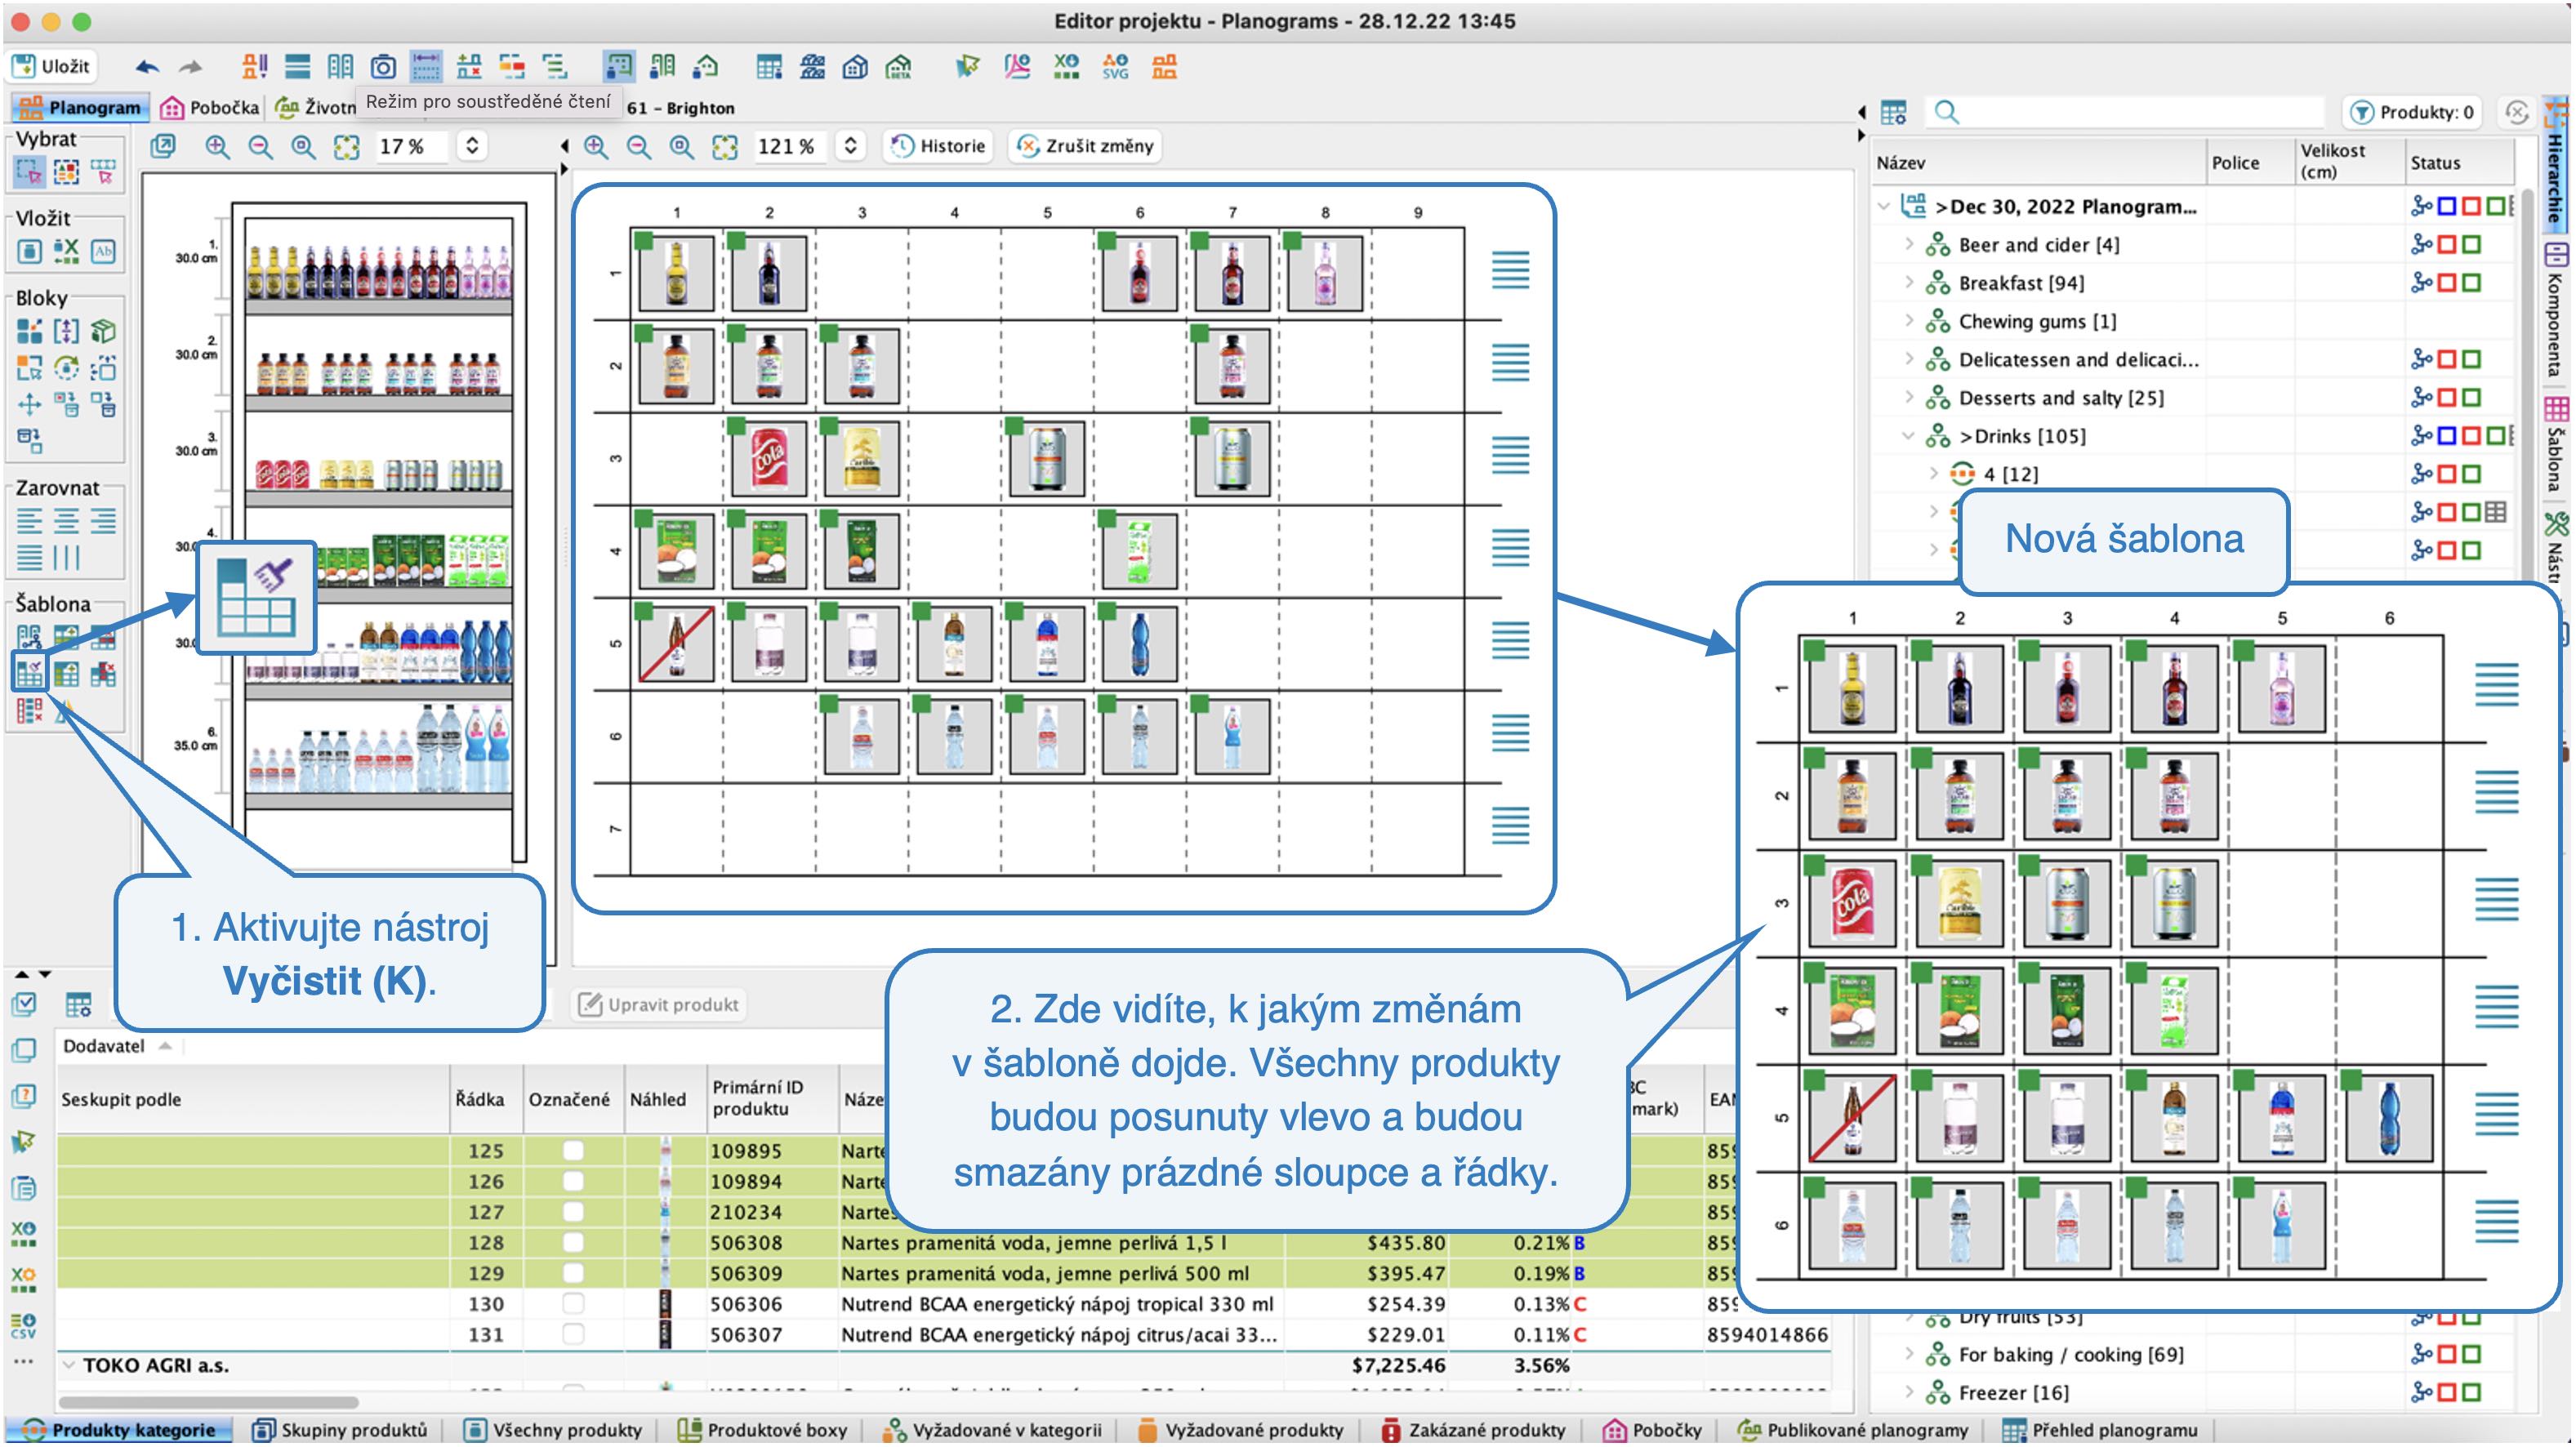The width and height of the screenshot is (2576, 1447).
Task: Click the Zrušit změny button
Action: pyautogui.click(x=1085, y=146)
